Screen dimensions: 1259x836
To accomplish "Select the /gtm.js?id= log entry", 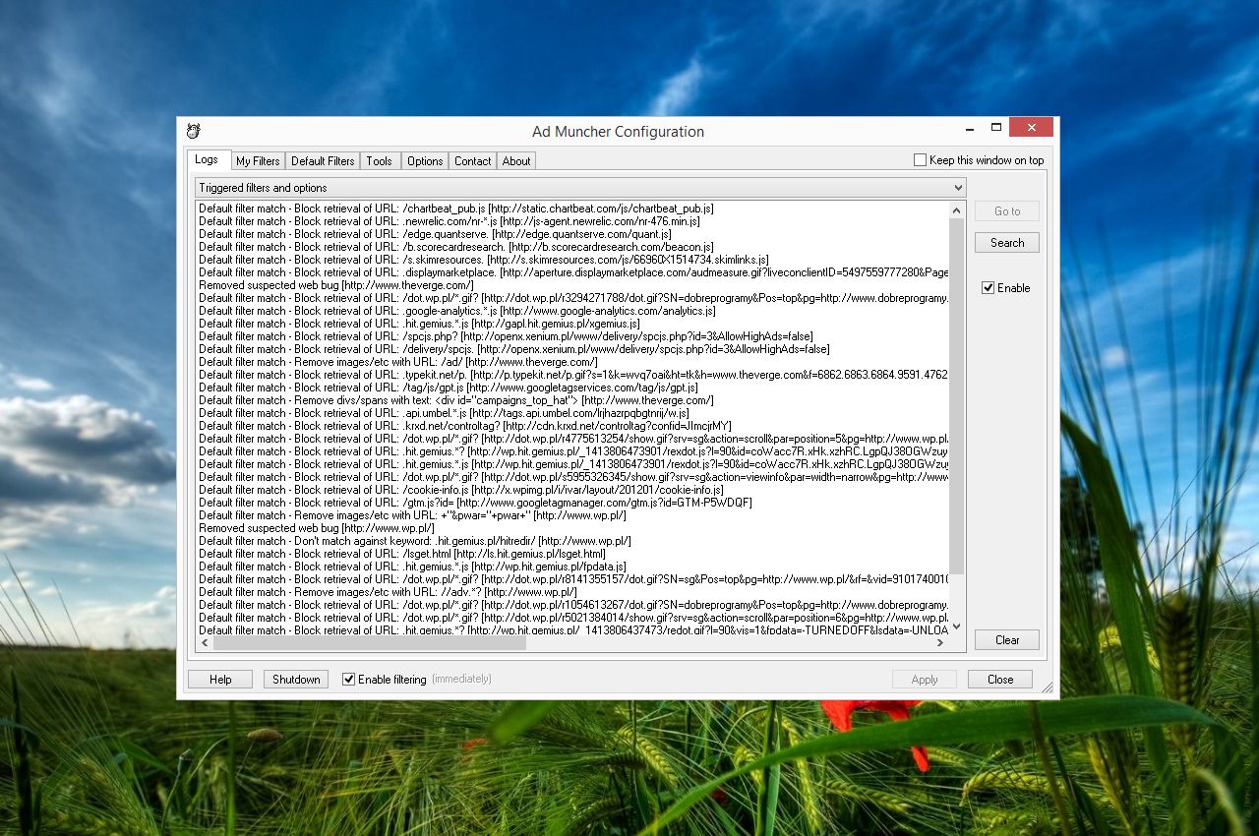I will [x=475, y=503].
